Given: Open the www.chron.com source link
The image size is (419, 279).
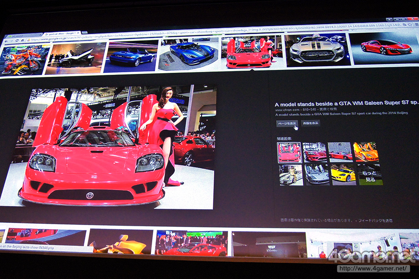Looking at the screenshot, I should click(287, 109).
